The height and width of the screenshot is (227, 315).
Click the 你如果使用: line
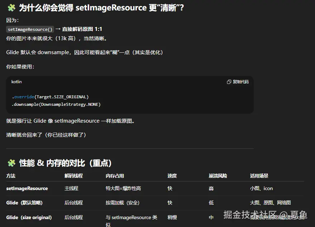(x=20, y=67)
